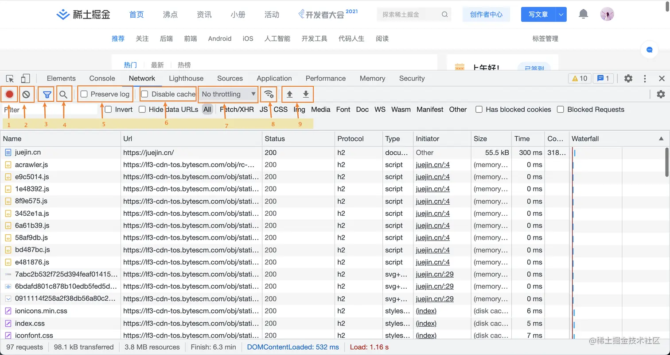Sort by the Size column header
The image size is (670, 355).
491,138
